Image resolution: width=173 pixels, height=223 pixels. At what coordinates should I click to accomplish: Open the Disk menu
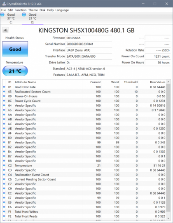click(x=42, y=10)
